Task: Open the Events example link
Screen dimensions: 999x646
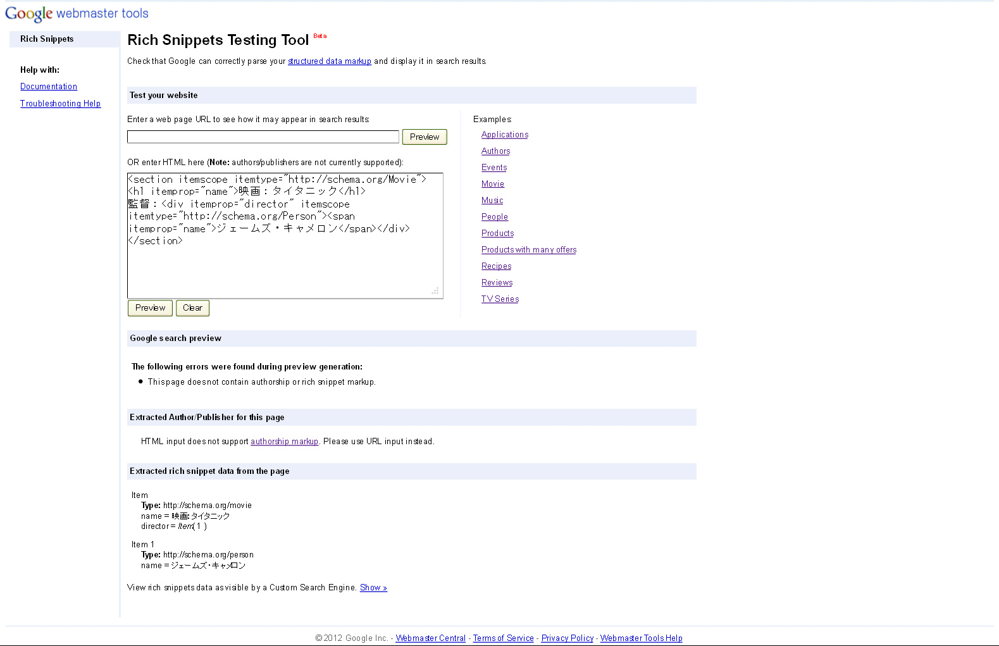Action: point(494,168)
